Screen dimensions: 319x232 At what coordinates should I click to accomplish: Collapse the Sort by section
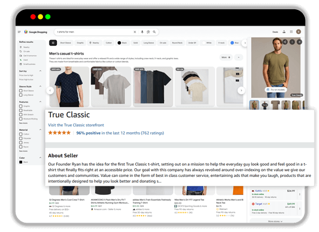pos(40,71)
